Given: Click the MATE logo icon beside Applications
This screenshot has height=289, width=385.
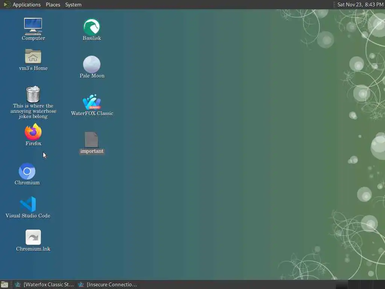Looking at the screenshot, I should (7, 5).
